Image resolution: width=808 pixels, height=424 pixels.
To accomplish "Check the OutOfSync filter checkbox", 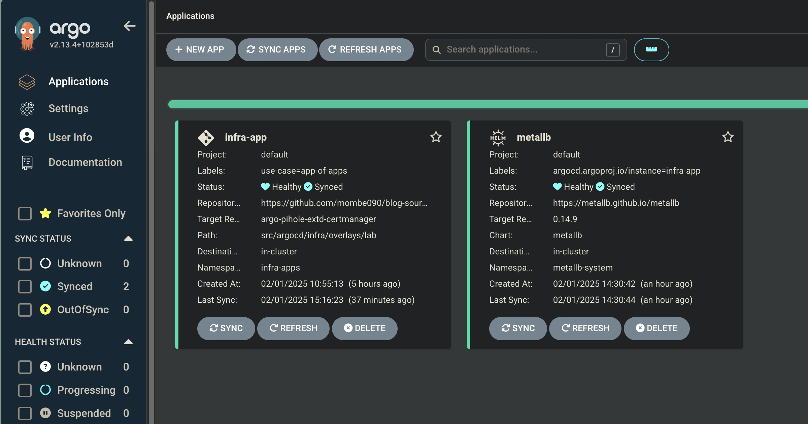I will coord(25,310).
